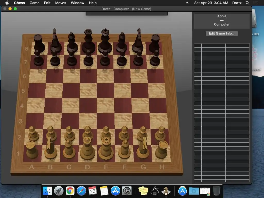
Task: Choose the white bishop on F1
Action: [125, 150]
